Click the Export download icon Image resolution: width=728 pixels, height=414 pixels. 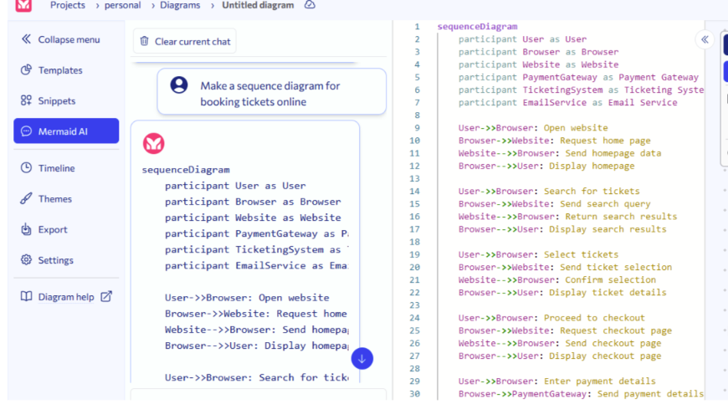coord(26,229)
